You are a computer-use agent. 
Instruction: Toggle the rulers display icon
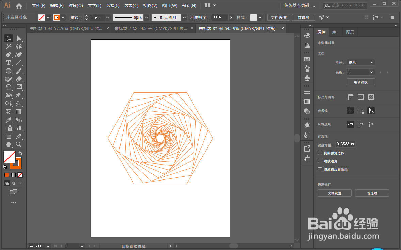coord(350,97)
